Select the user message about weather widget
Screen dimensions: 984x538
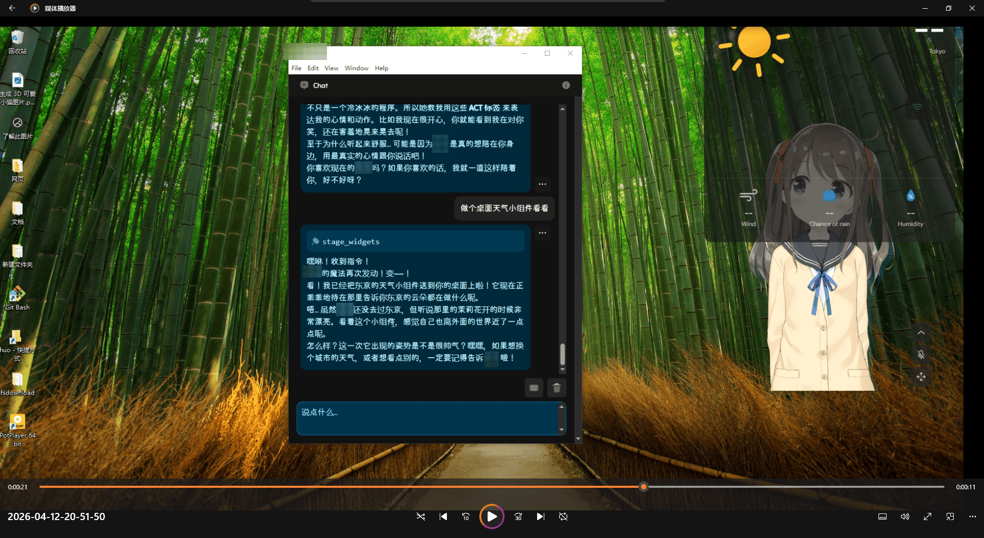[x=504, y=208]
